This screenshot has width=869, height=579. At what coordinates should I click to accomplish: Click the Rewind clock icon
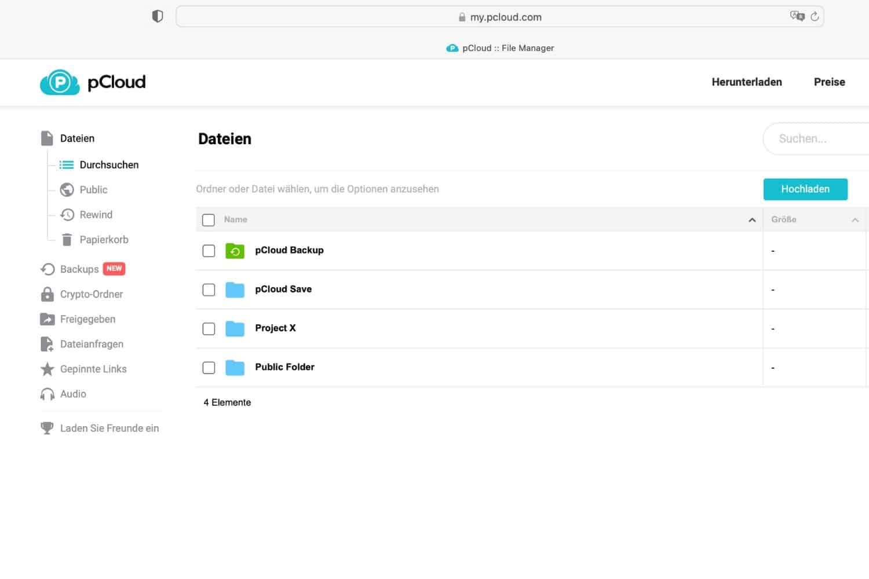pos(67,215)
